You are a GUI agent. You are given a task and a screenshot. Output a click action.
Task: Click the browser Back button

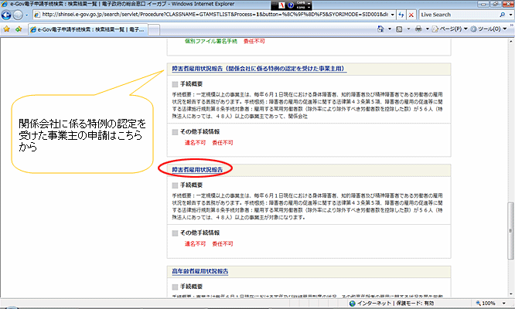coord(9,14)
